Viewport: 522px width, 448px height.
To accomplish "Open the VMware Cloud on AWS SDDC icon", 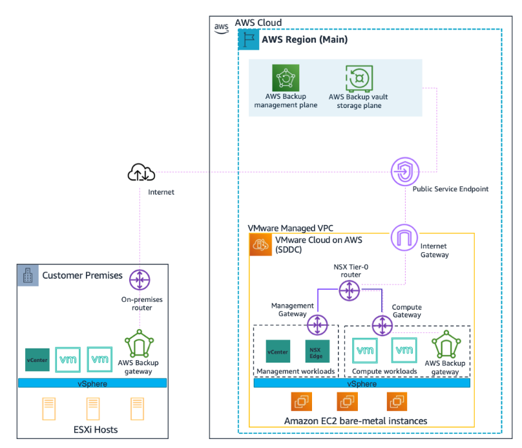I will click(x=260, y=245).
